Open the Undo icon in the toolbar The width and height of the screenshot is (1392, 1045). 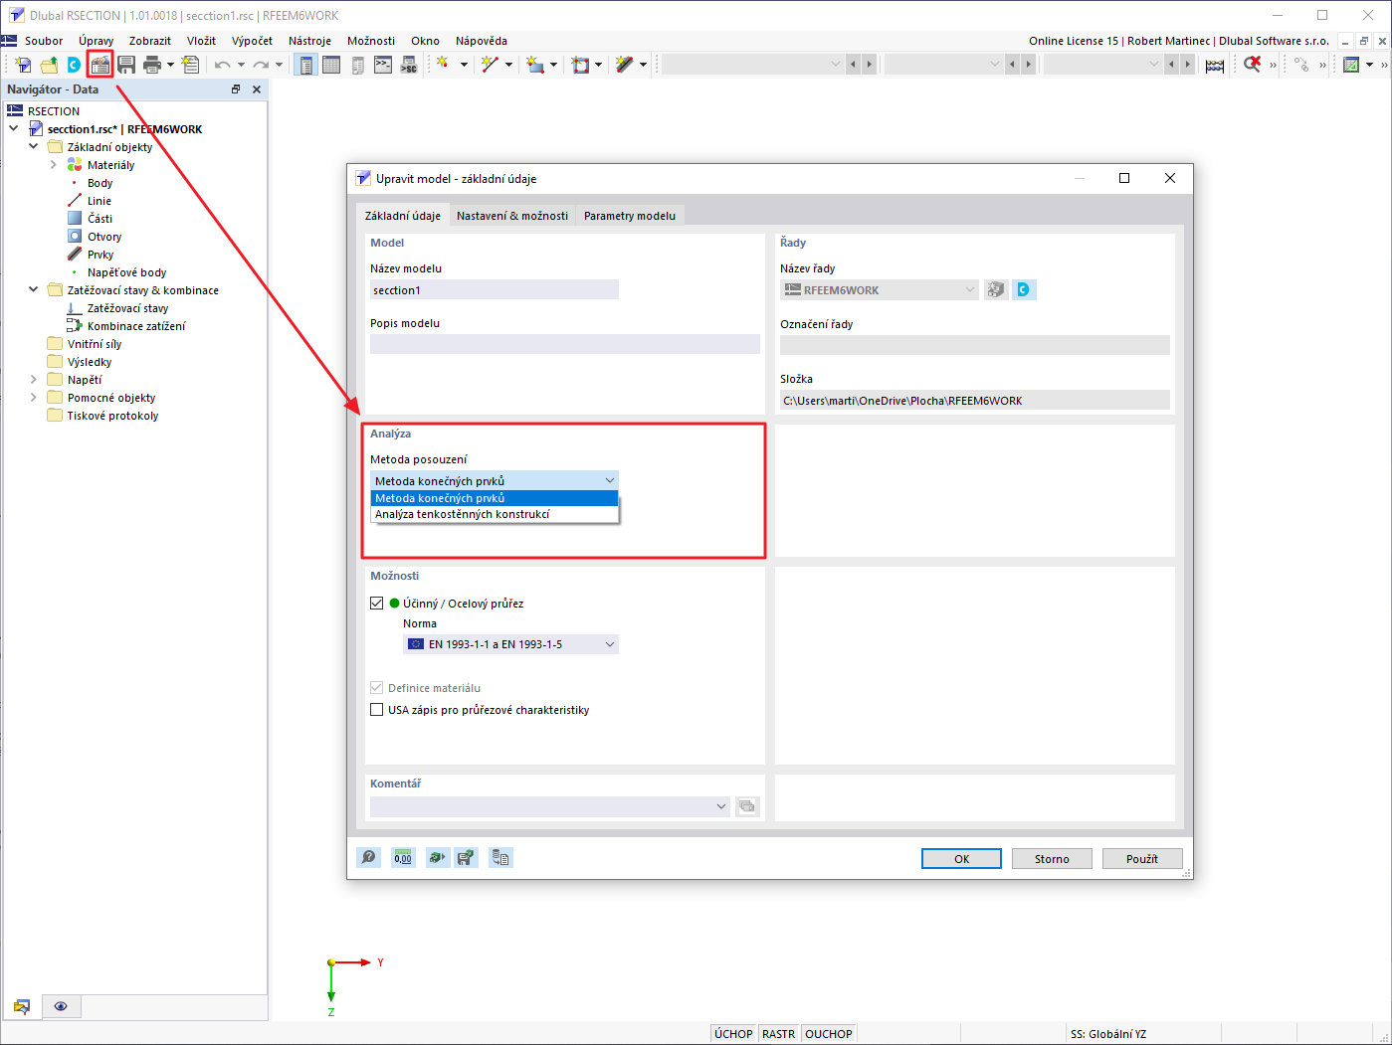(220, 64)
